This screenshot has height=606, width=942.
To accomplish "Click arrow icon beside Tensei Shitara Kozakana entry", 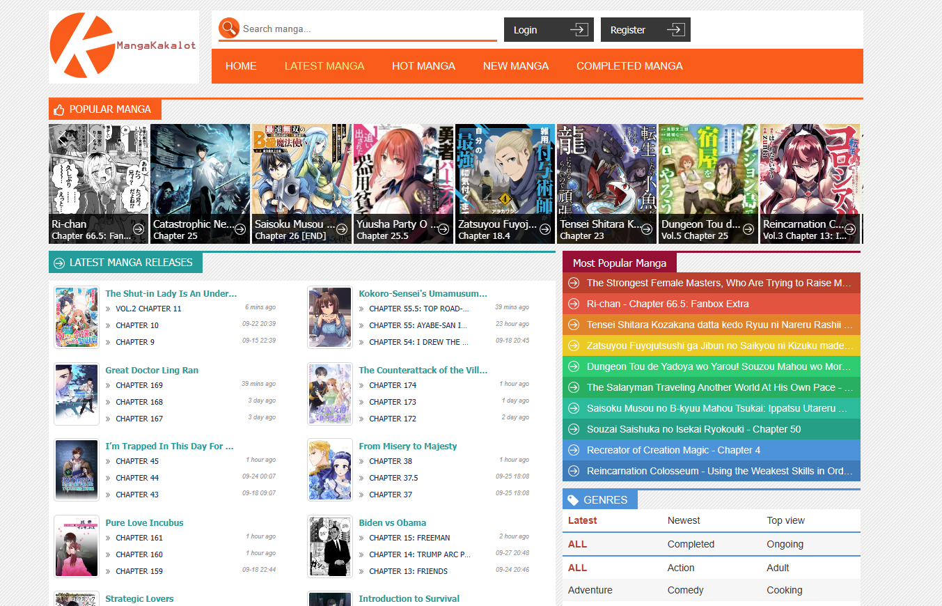I will [x=574, y=325].
